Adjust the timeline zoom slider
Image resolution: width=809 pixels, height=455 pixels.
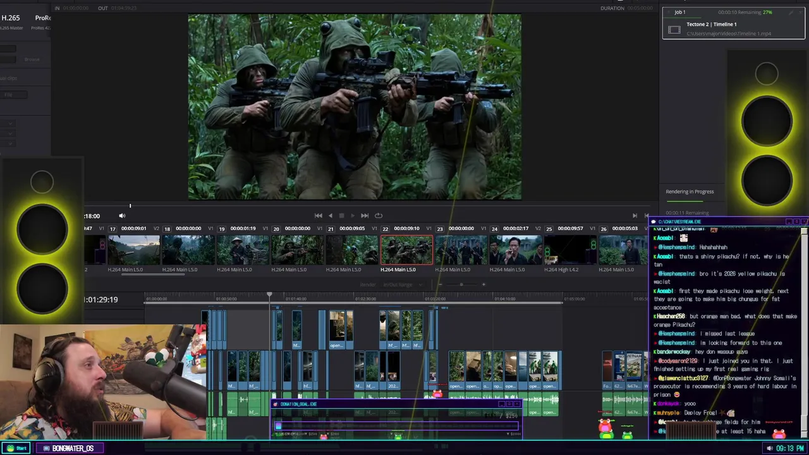click(461, 284)
